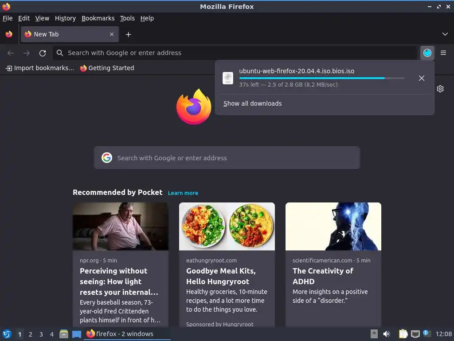The height and width of the screenshot is (341, 454).
Task: Open the File menu
Action: point(8,18)
